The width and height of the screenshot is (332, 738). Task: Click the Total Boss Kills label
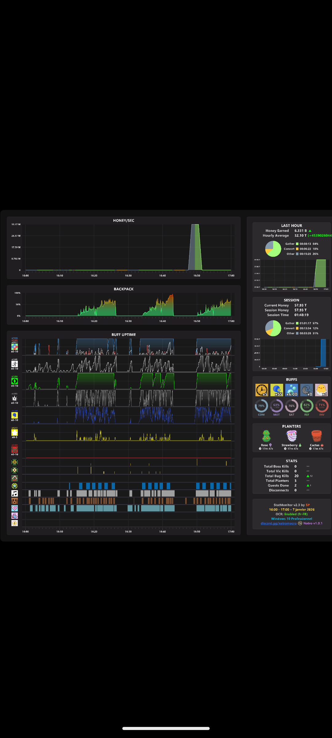[x=276, y=466]
